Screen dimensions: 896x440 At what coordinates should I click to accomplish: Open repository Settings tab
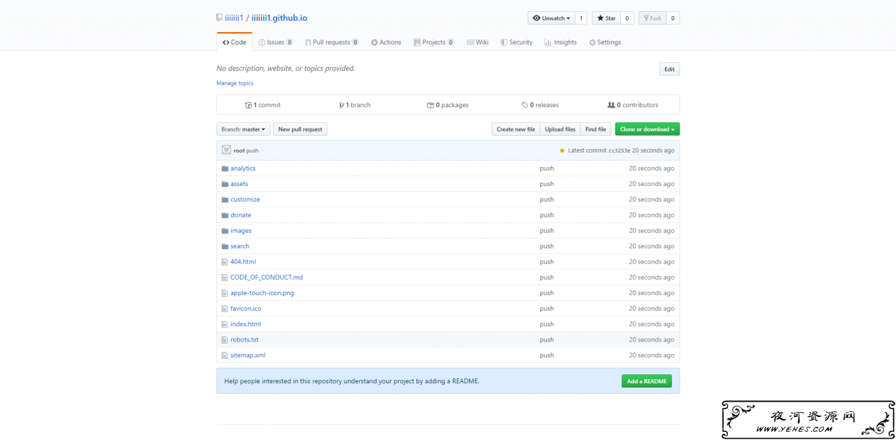605,42
